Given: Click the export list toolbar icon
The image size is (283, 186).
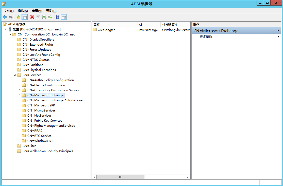Looking at the screenshot, I should pos(49,17).
